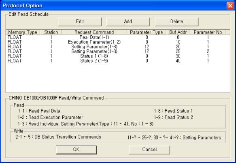Click the Edit button
Image resolution: width=236 pixels, height=163 pixels.
point(80,22)
